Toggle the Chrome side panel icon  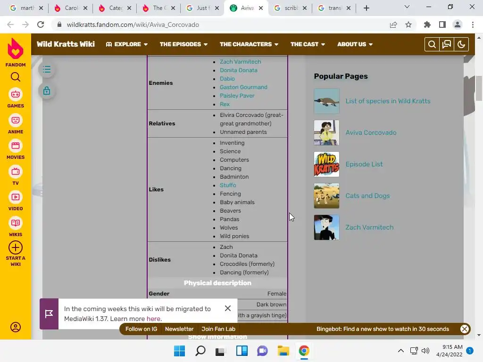pyautogui.click(x=442, y=25)
